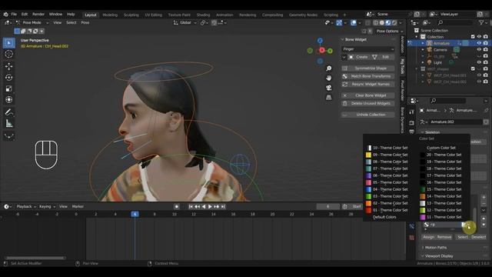492x277 pixels.
Task: Toggle visibility eye for Camera
Action: coord(479,49)
